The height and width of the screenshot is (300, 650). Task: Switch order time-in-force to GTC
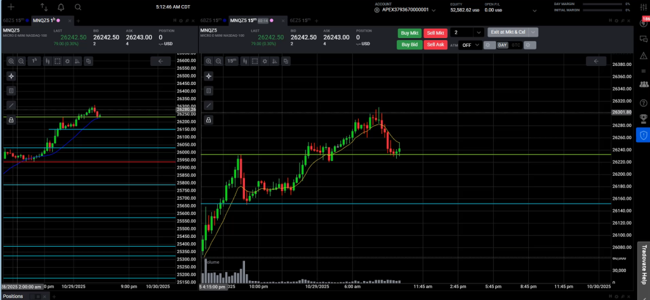pyautogui.click(x=515, y=45)
